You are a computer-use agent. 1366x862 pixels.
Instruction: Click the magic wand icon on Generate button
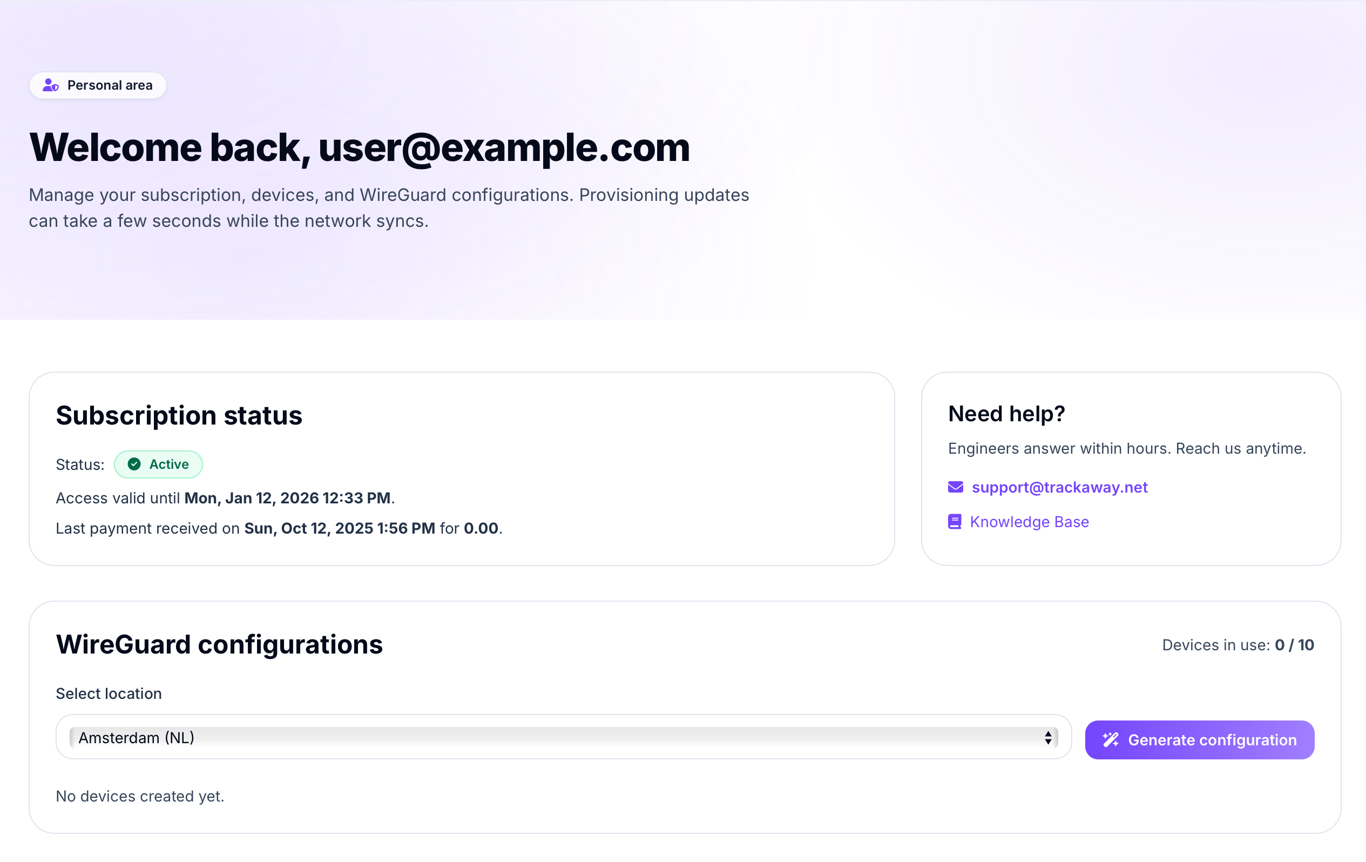[x=1110, y=739]
